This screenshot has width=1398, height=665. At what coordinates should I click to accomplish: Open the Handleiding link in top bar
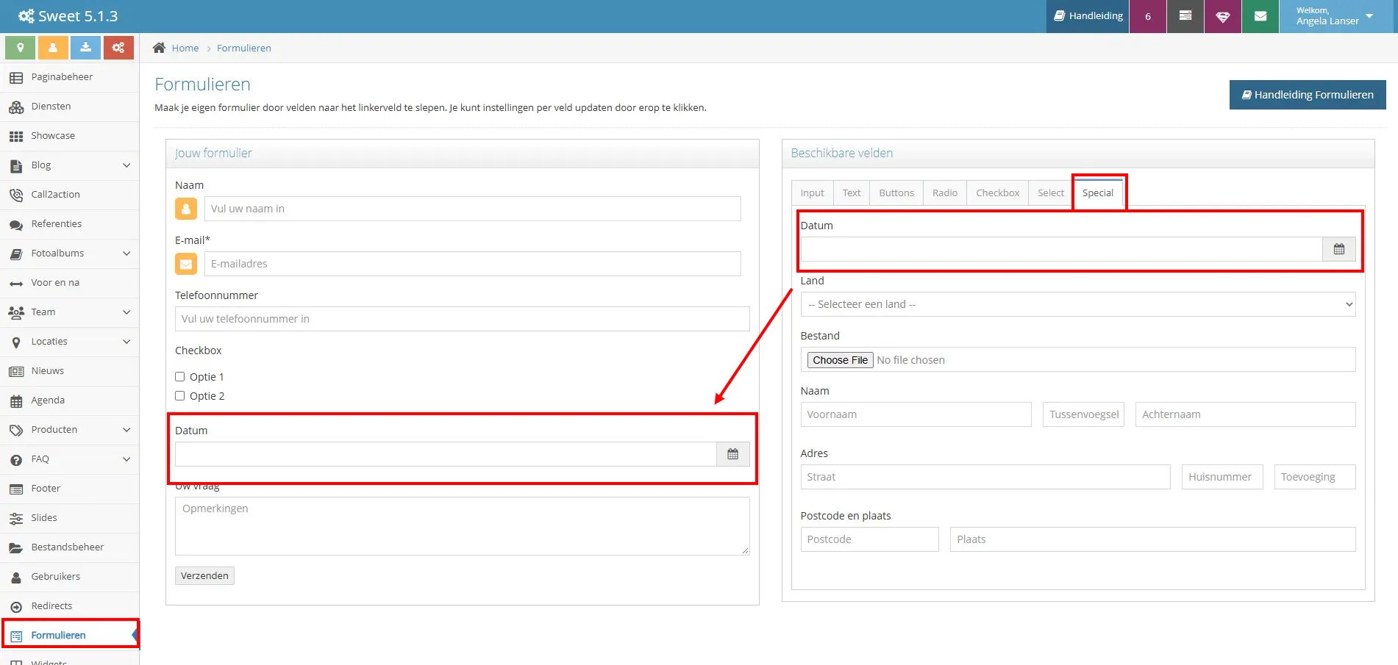click(1088, 16)
